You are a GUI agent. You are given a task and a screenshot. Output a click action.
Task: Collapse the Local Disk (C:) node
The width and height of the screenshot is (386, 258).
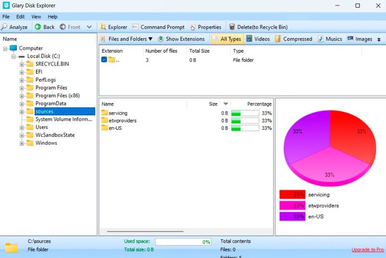pos(14,57)
